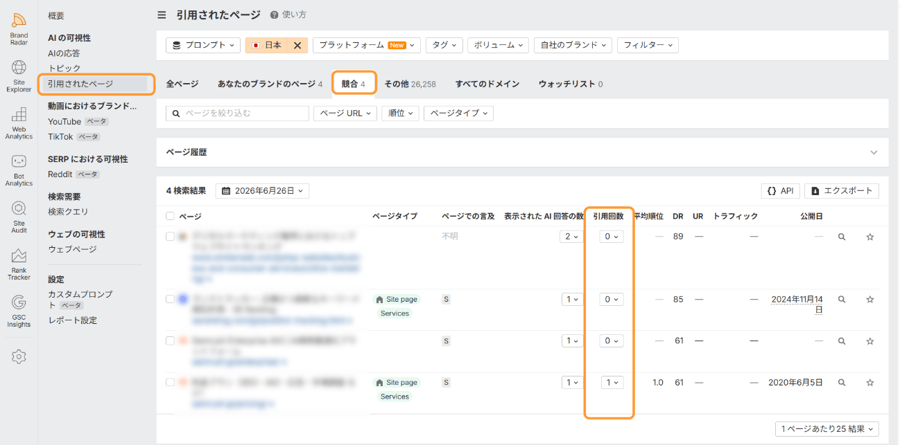Image resolution: width=900 pixels, height=445 pixels.
Task: Open AIの応答 in the side menu
Action: pyautogui.click(x=64, y=53)
